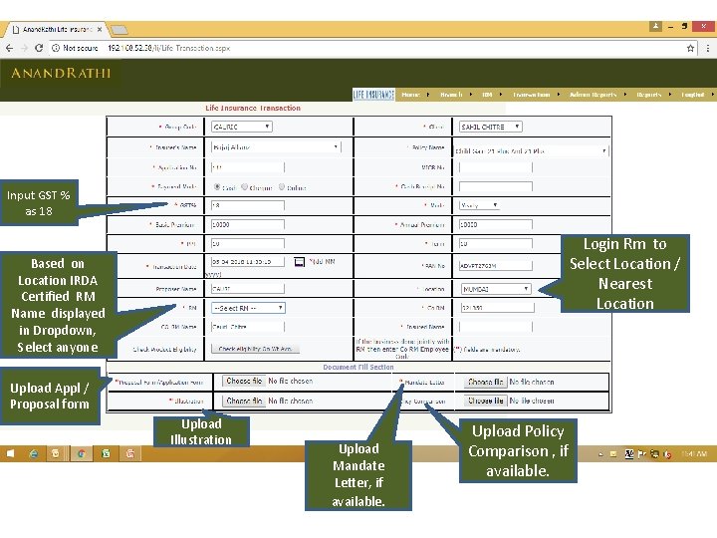This screenshot has width=717, height=538.
Task: Click the Term input field
Action: [x=496, y=244]
